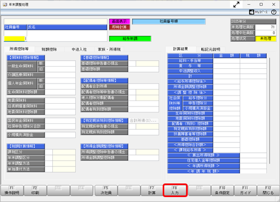Click the 小規模共済掛金 input field
The width and height of the screenshot is (280, 202).
click(x=60, y=135)
